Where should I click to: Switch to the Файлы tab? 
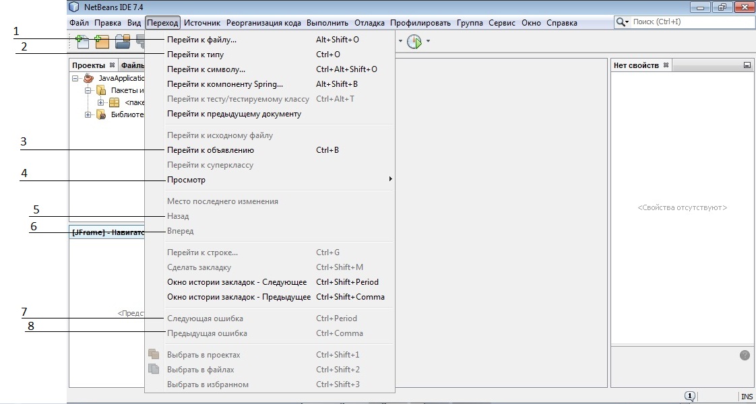coord(132,65)
